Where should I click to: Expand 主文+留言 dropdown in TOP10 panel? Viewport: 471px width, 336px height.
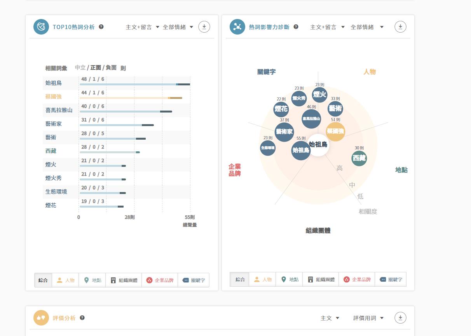click(x=142, y=27)
